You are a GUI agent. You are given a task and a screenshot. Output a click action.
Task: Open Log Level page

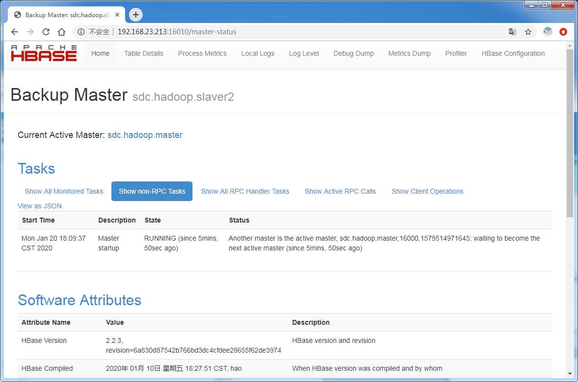(x=304, y=53)
